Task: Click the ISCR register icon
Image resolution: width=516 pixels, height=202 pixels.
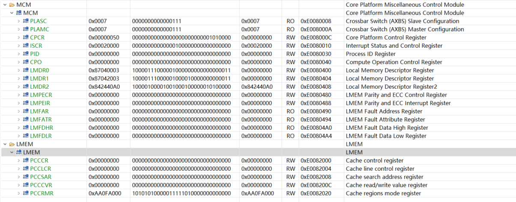Action: tap(26, 46)
